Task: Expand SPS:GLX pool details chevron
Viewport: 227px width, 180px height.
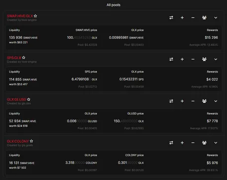Action: [216, 59]
